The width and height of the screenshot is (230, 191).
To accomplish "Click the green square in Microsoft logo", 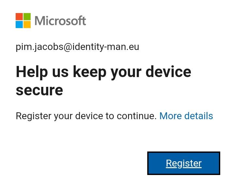I will click(27, 17).
